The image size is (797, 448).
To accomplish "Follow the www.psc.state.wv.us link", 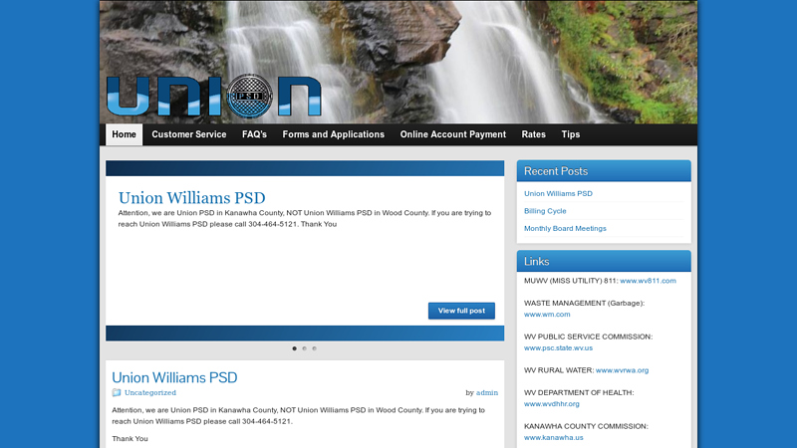I will coord(558,348).
